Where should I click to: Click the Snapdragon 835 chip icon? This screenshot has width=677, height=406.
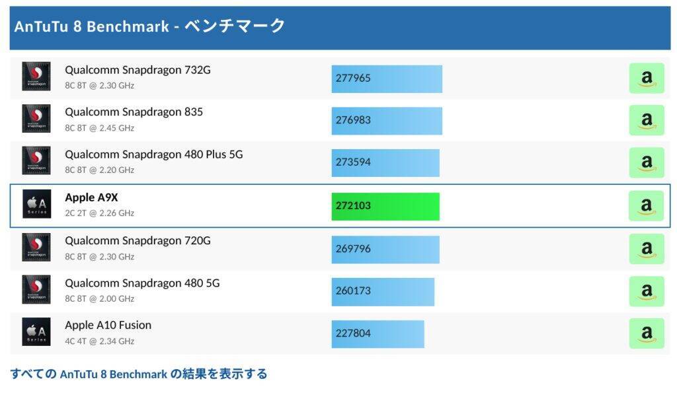[x=36, y=119]
